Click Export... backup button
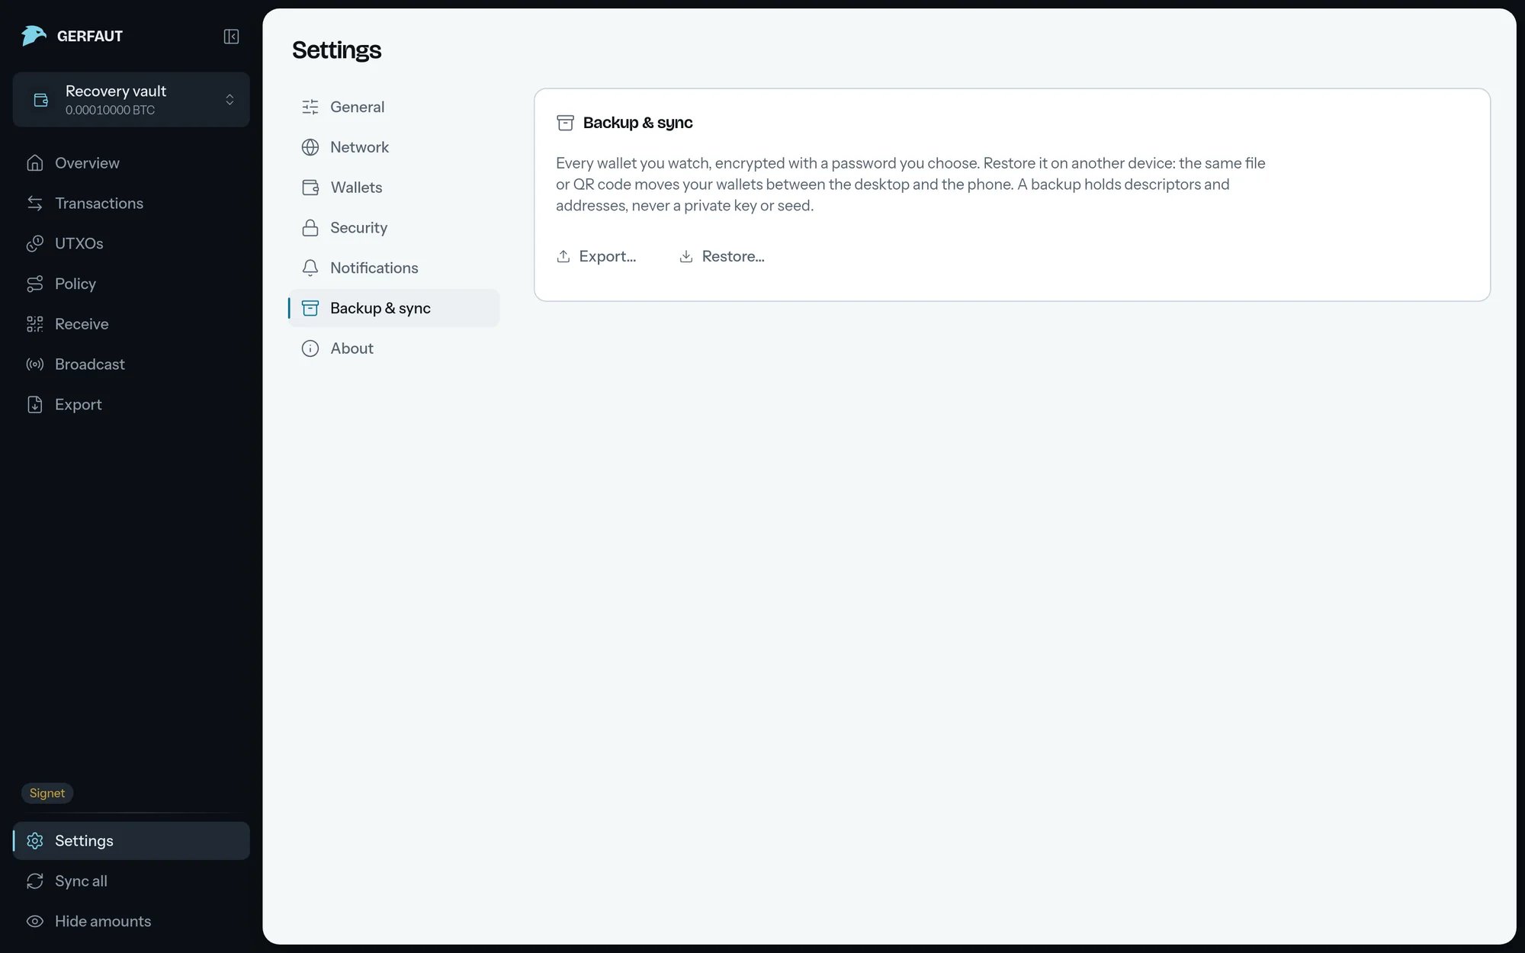 click(x=596, y=257)
